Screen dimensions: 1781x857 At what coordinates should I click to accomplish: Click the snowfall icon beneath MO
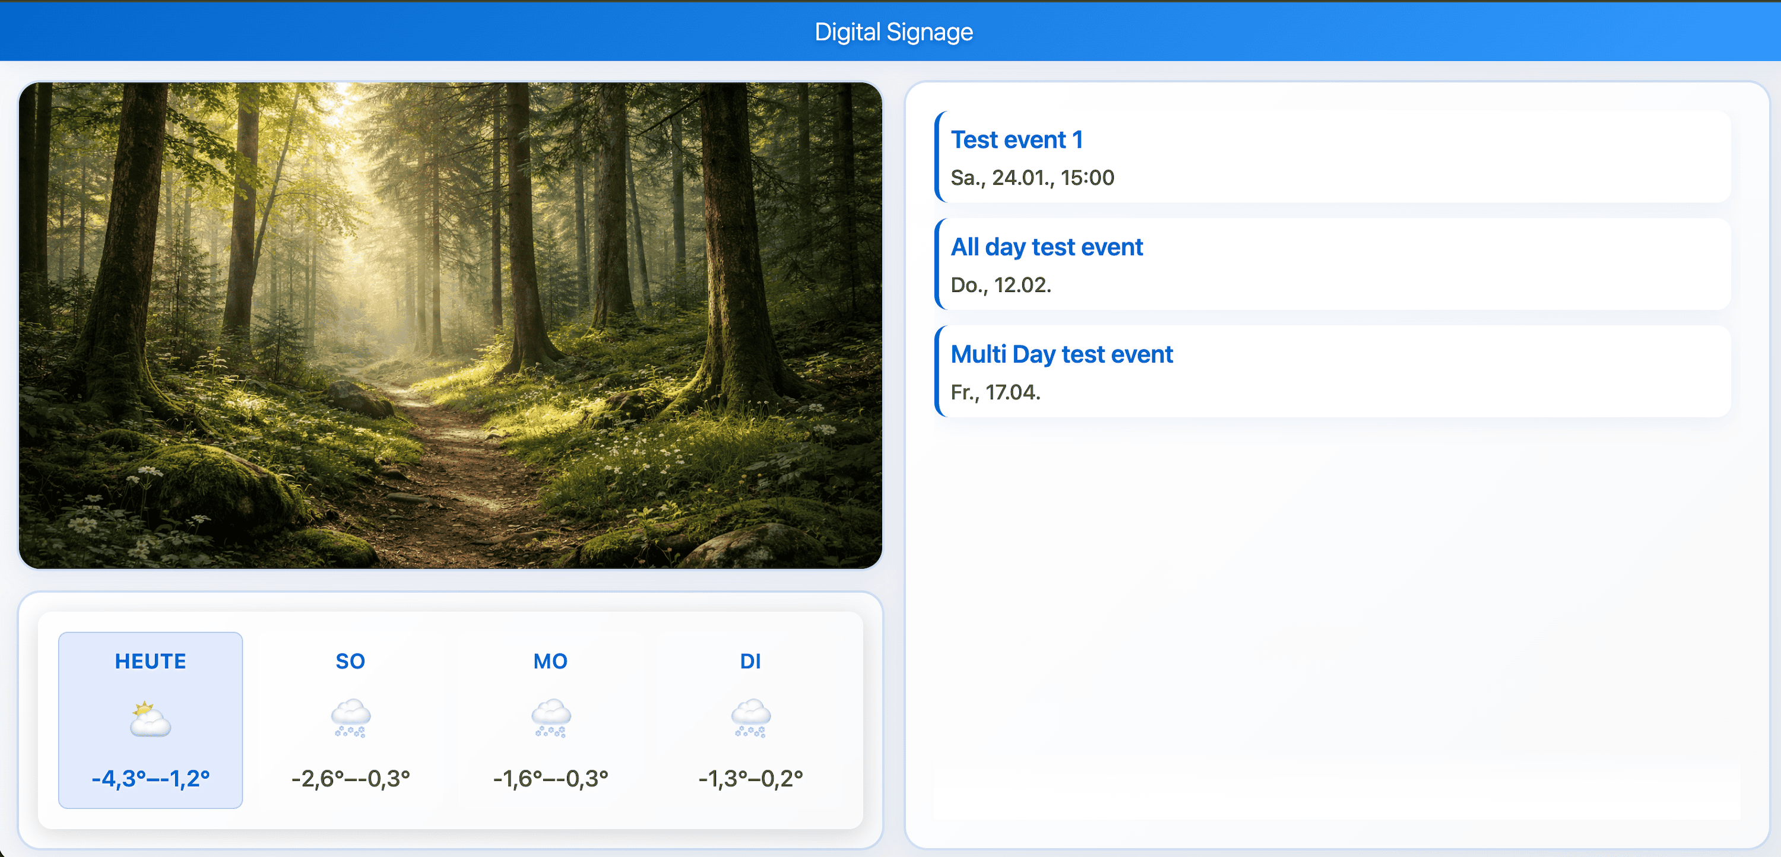pyautogui.click(x=550, y=720)
